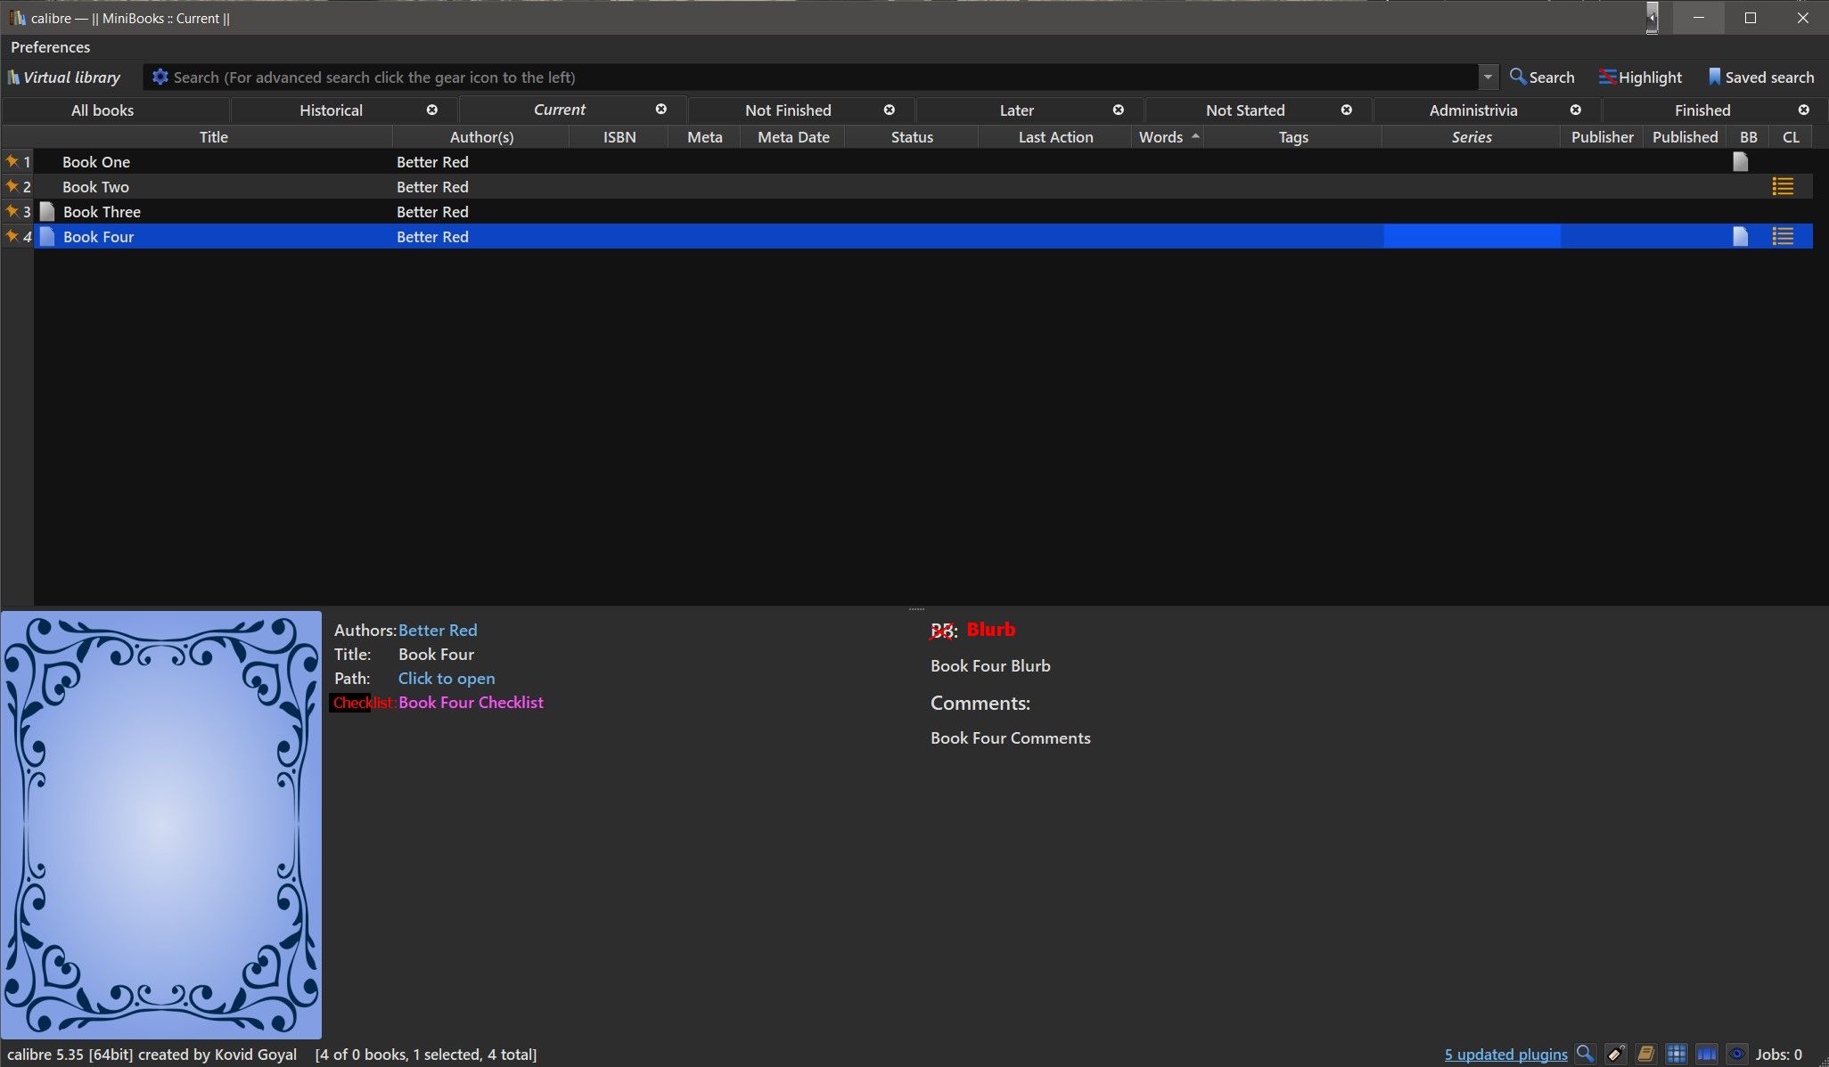
Task: Click the star marker on Book Two
Action: click(12, 186)
